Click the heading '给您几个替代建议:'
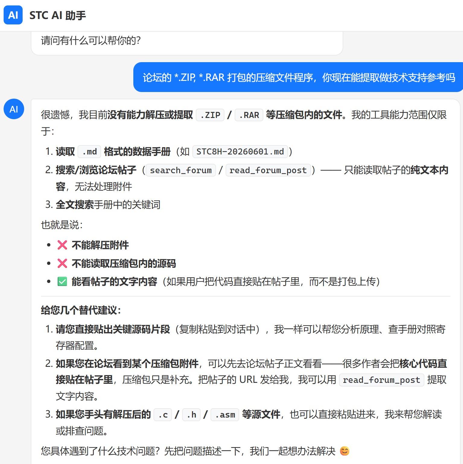Viewport: 463px width, 464px height. (x=81, y=310)
